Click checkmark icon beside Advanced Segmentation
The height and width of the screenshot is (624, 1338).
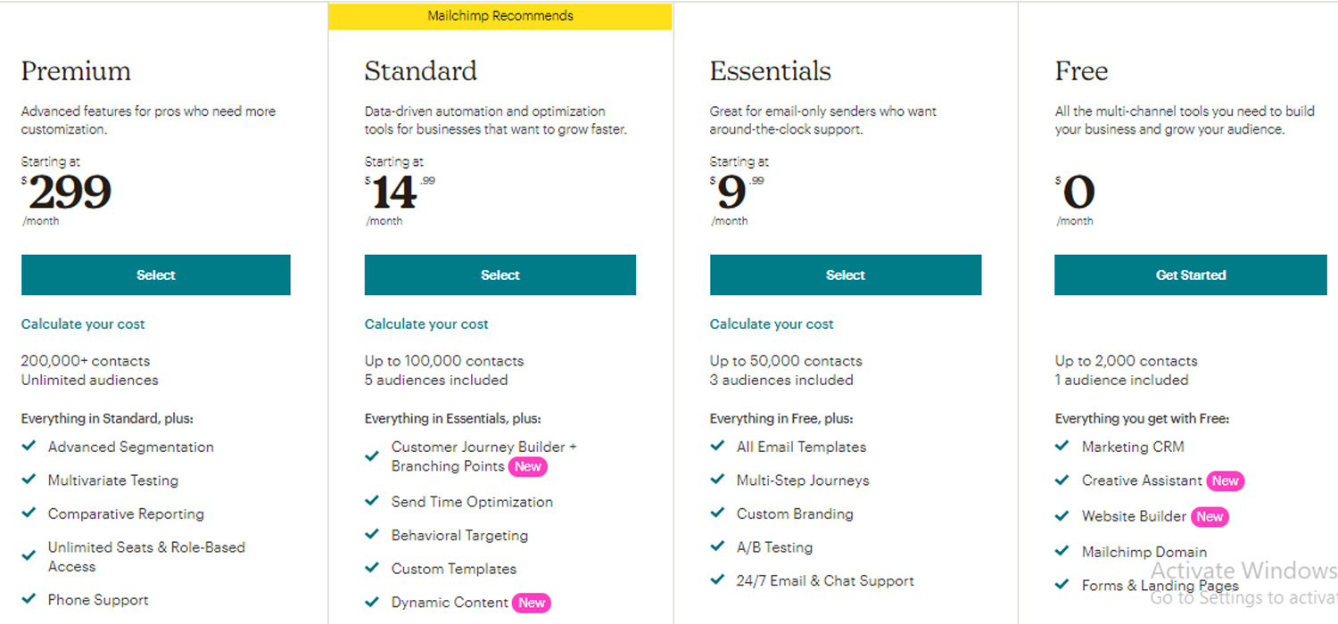[x=29, y=446]
